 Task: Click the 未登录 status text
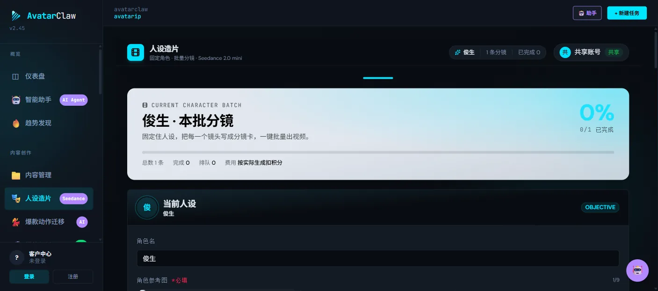(37, 261)
